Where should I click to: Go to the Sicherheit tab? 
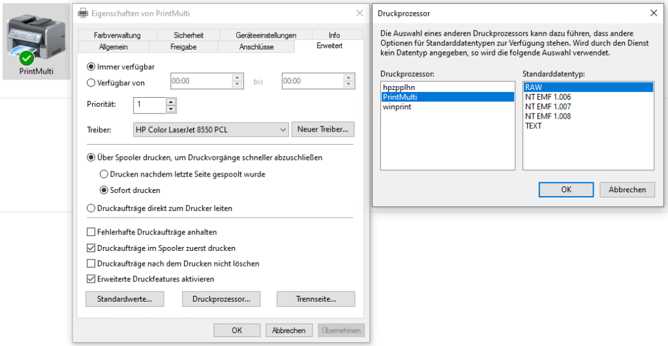pos(189,35)
